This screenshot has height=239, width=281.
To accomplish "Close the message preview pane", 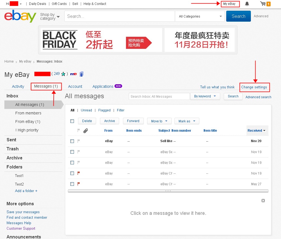I will (x=263, y=201).
